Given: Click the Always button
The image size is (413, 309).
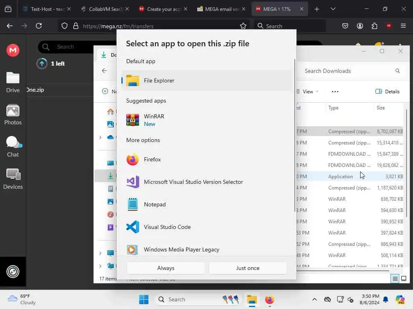Looking at the screenshot, I should pos(166,268).
